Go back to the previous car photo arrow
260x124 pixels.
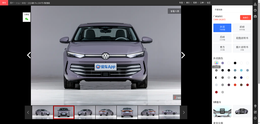click(x=29, y=55)
